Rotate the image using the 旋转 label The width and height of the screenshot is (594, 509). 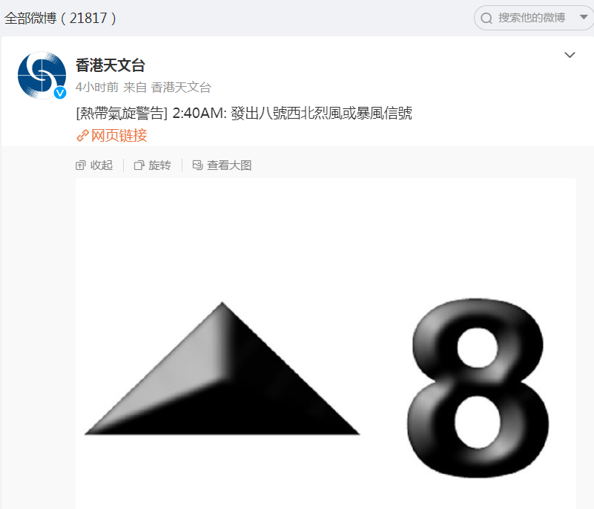click(160, 165)
